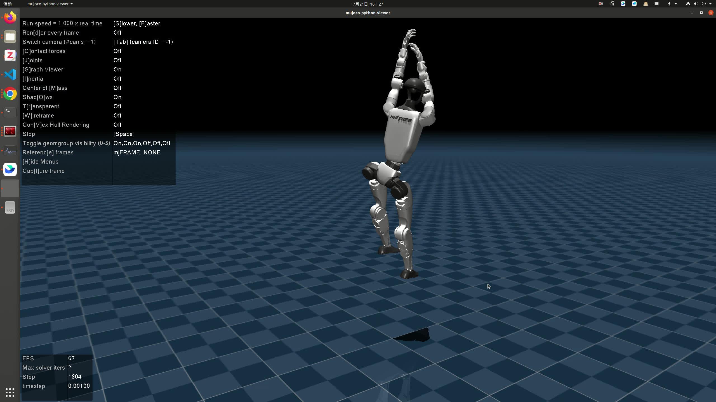Open the SSD drive dock icon

(10, 208)
